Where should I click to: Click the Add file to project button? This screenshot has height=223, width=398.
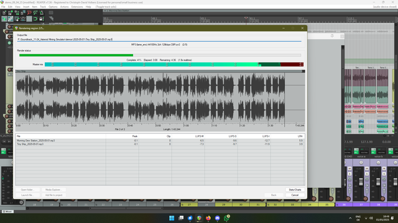tap(53, 195)
